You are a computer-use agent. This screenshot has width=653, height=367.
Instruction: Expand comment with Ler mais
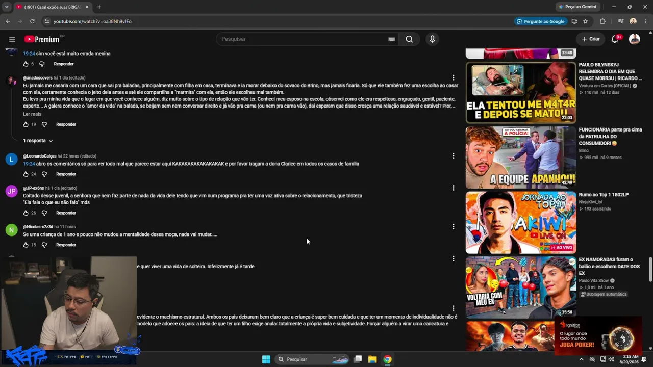click(32, 114)
